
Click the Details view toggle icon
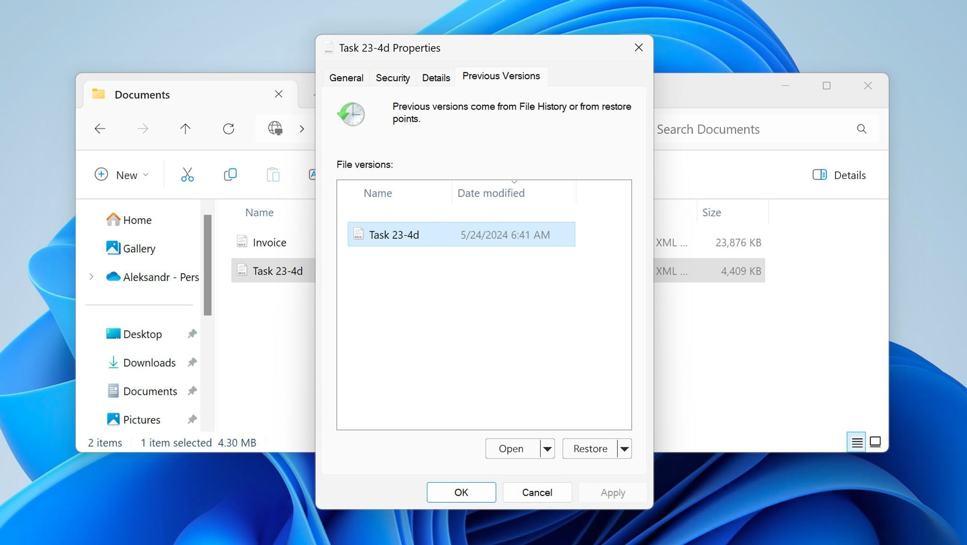pos(856,442)
